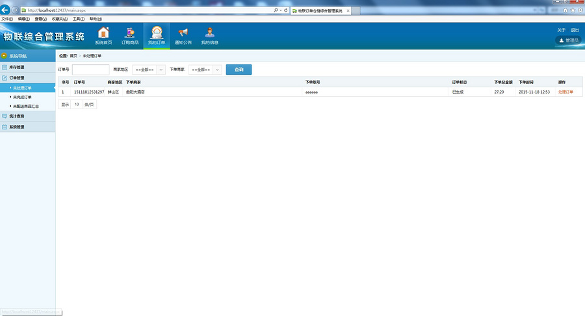This screenshot has height=316, width=585.
Task: Click the browser back arrow button
Action: [x=5, y=10]
